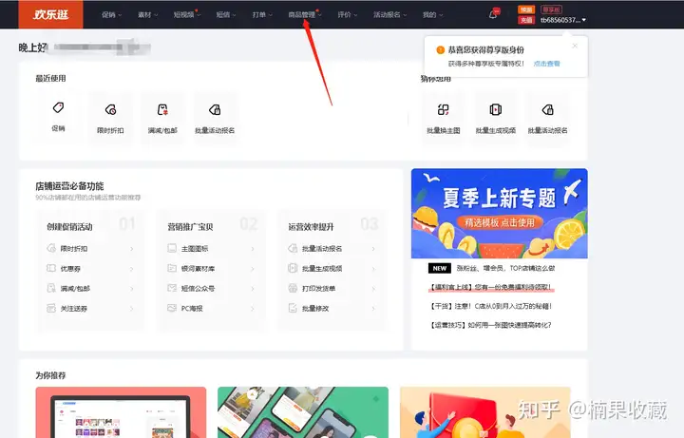684x438 pixels.
Task: Click the 尊享版 badge beside account name
Action: pos(551,10)
